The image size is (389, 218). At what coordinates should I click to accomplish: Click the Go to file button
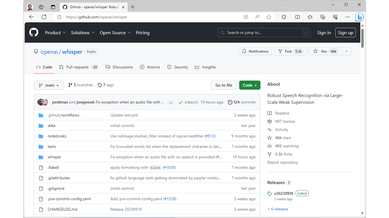coord(224,85)
